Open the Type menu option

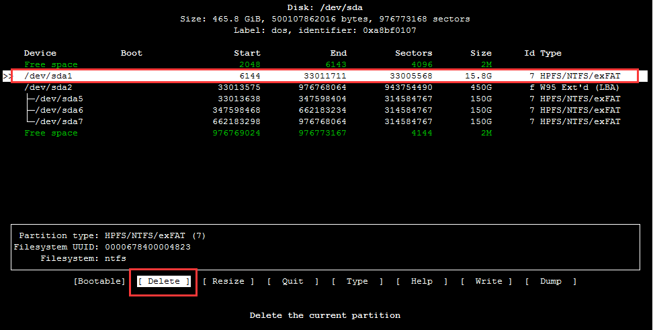point(357,282)
